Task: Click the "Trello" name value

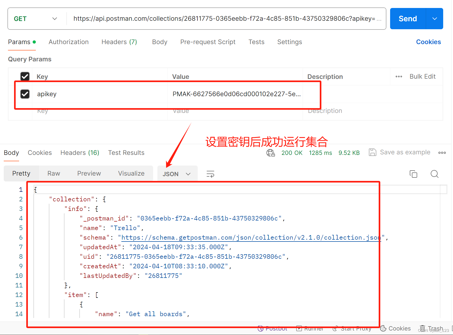Action: (125, 228)
